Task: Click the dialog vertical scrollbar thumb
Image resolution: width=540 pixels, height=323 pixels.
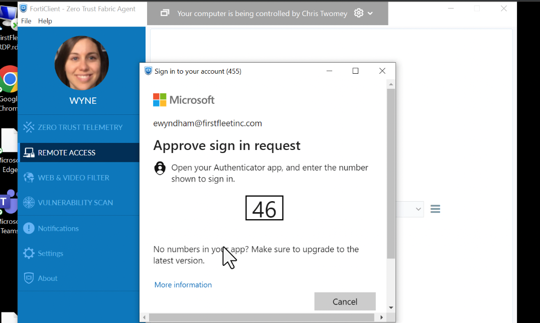Action: [391, 174]
